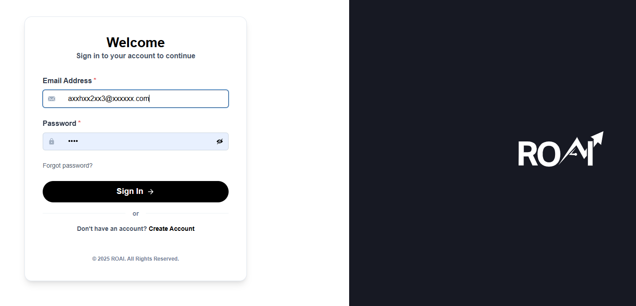The image size is (636, 306).
Task: Click the envelope icon in email field
Action: pos(52,99)
